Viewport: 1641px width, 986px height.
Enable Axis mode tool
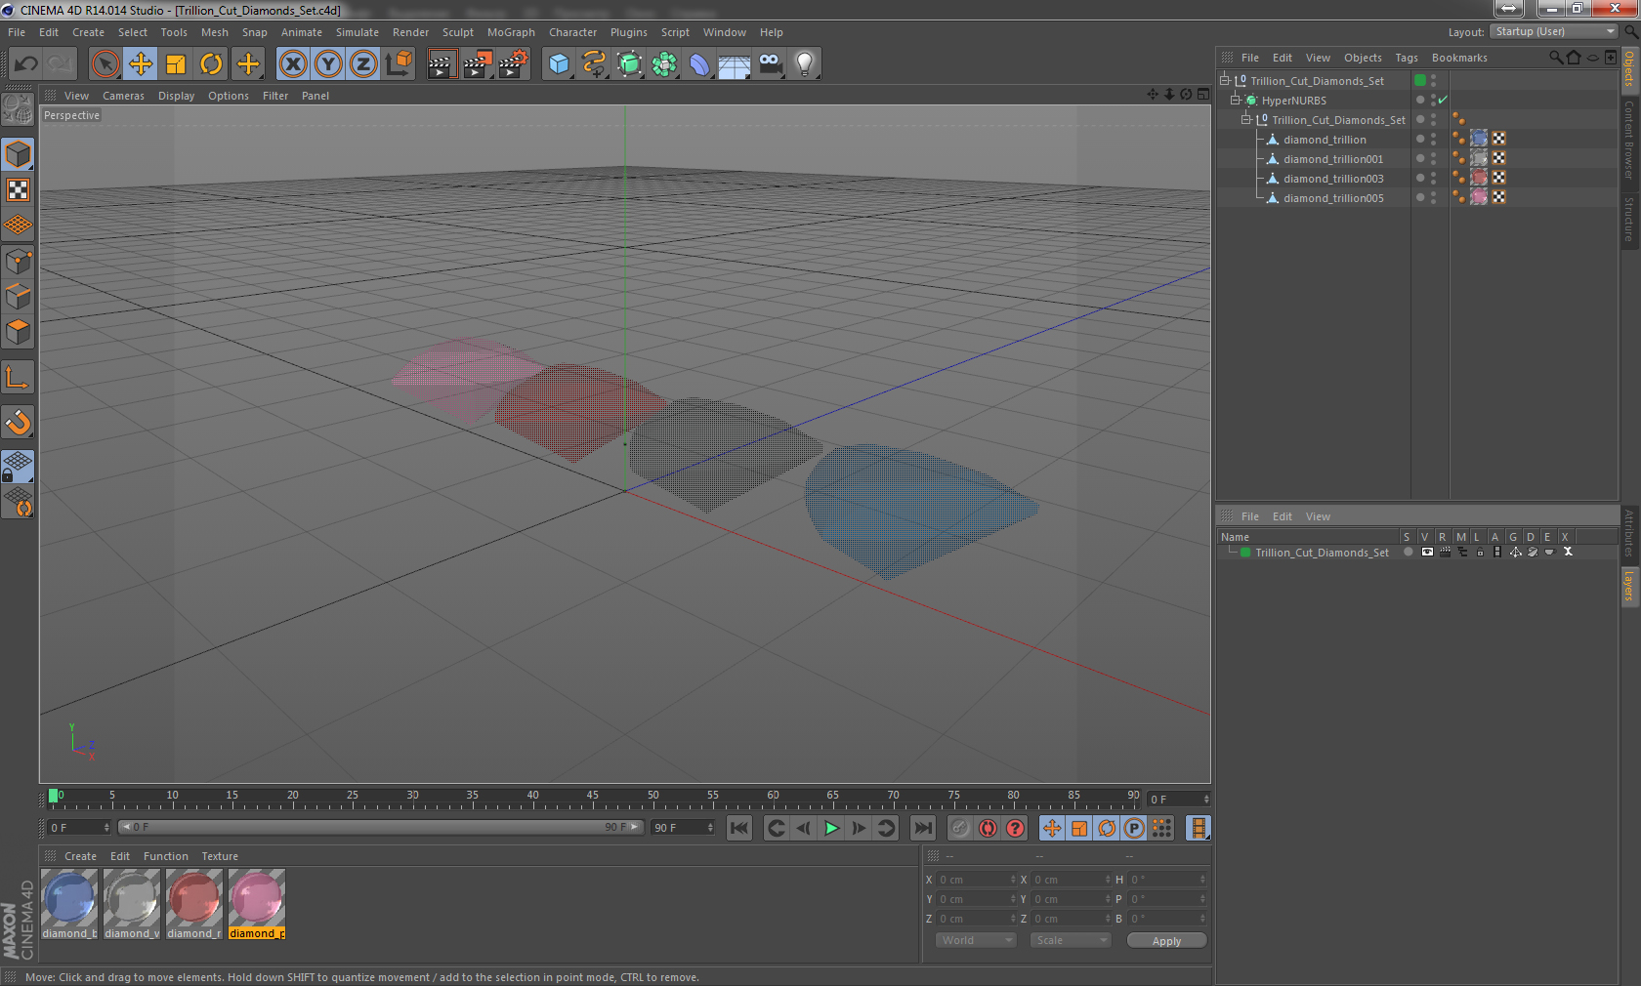click(x=18, y=378)
